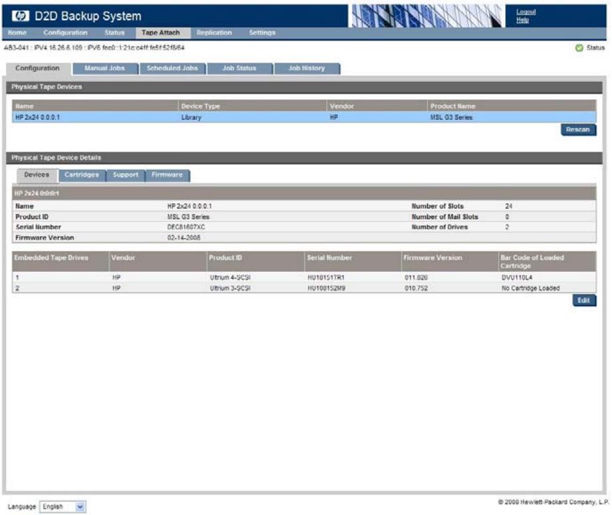
Task: Click the green Status indicator icon
Action: pos(579,47)
